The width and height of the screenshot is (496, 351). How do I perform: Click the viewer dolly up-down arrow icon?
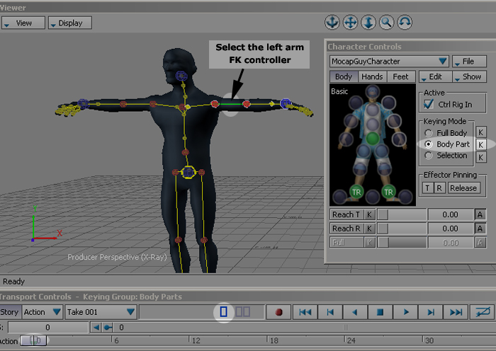(368, 22)
